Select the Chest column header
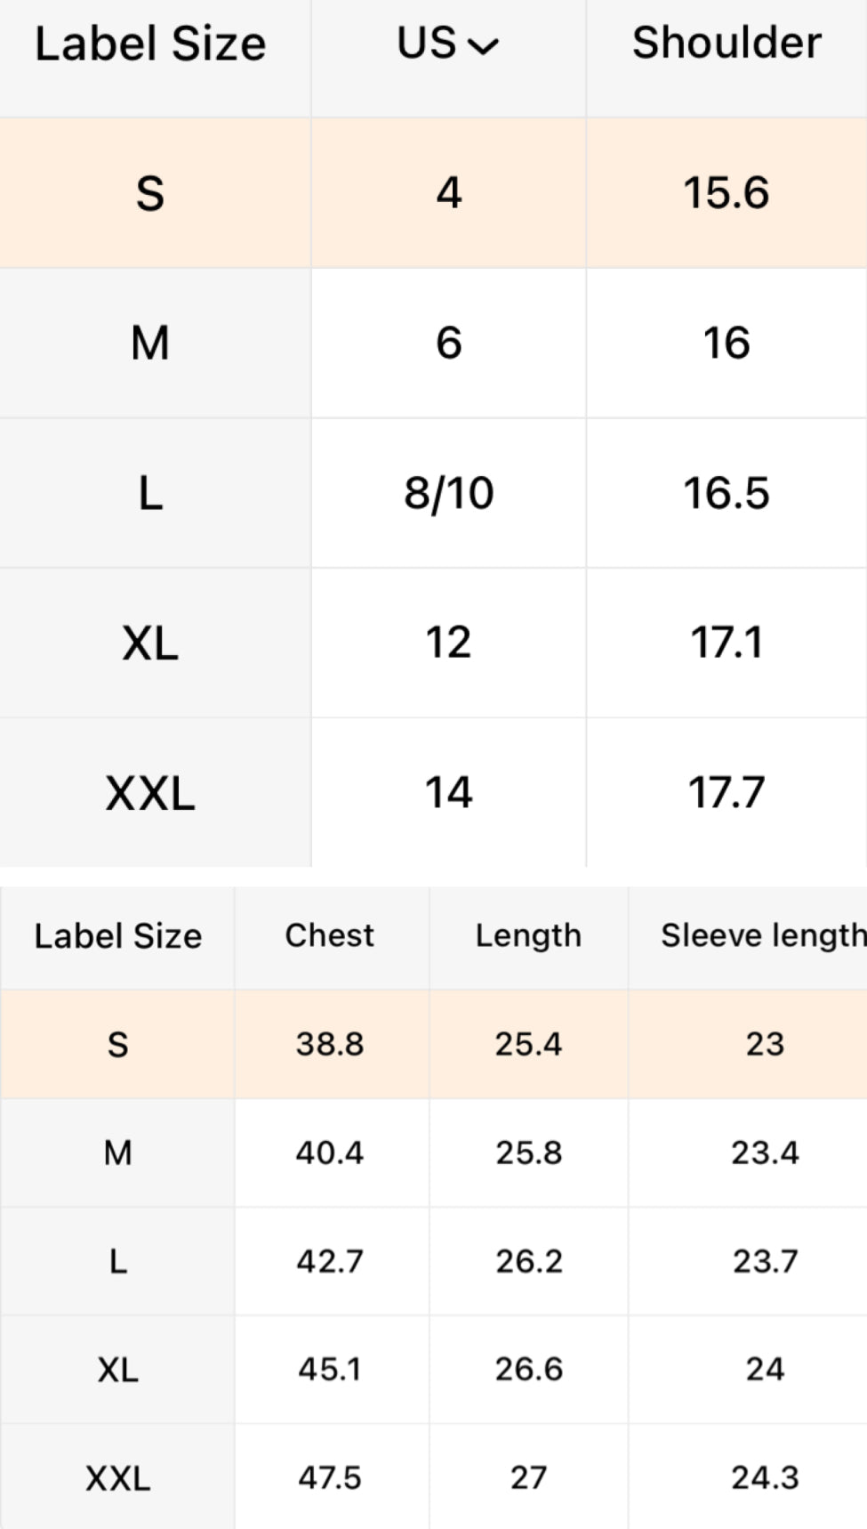The image size is (867, 1529). (x=330, y=935)
